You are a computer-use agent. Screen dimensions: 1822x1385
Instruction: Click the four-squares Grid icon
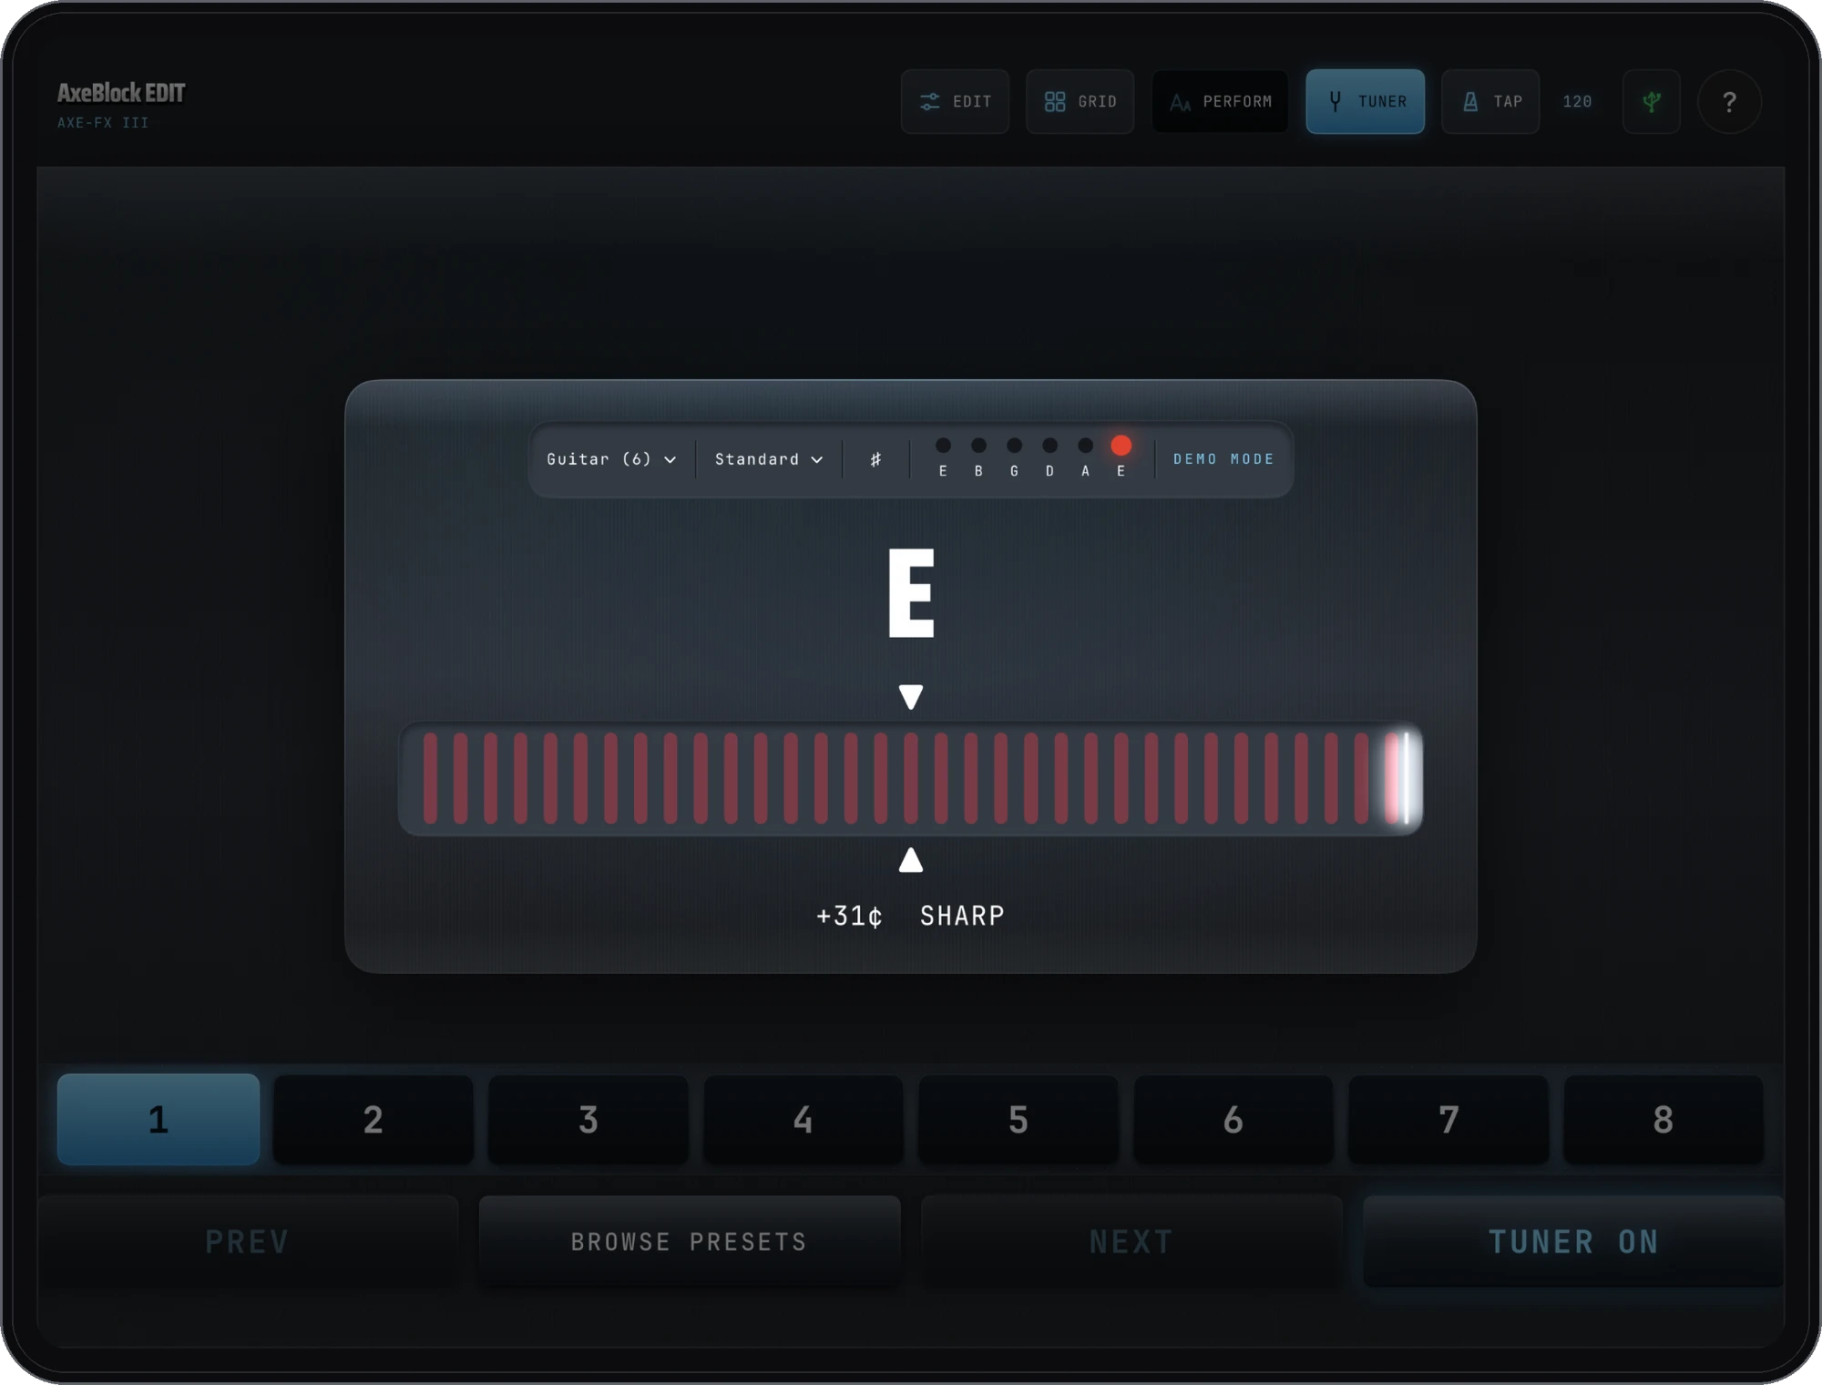[1054, 101]
